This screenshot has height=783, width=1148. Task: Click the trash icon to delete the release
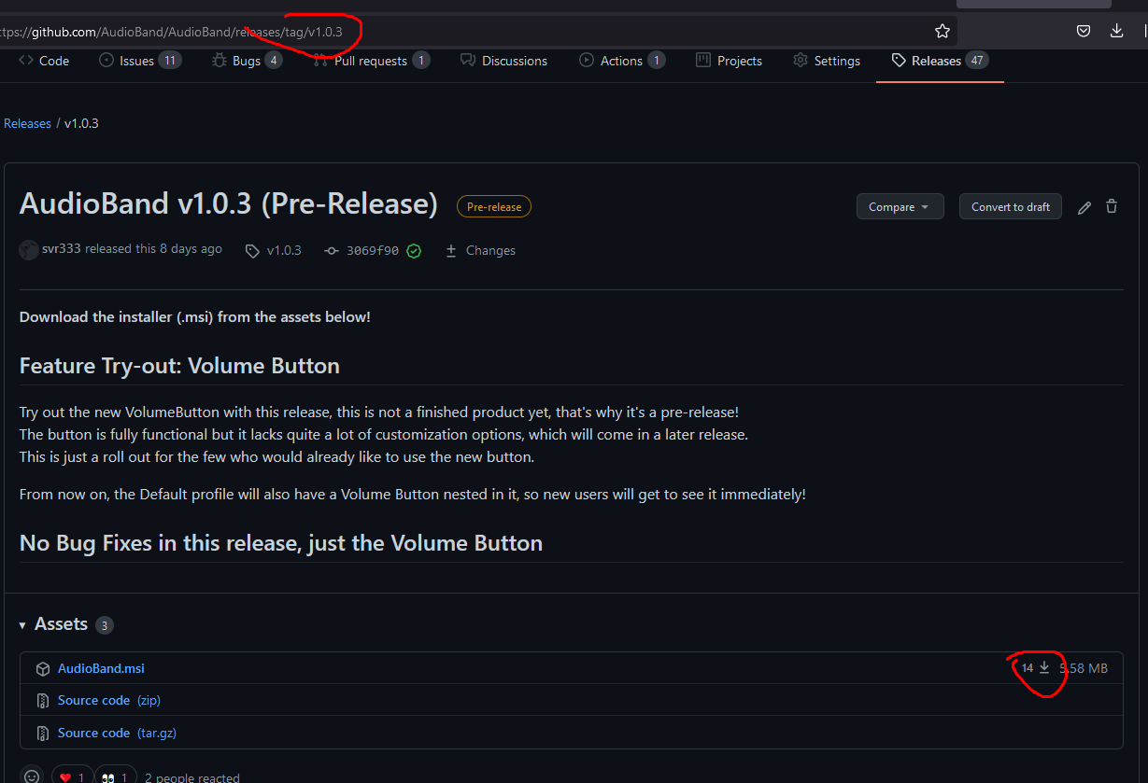click(1112, 206)
